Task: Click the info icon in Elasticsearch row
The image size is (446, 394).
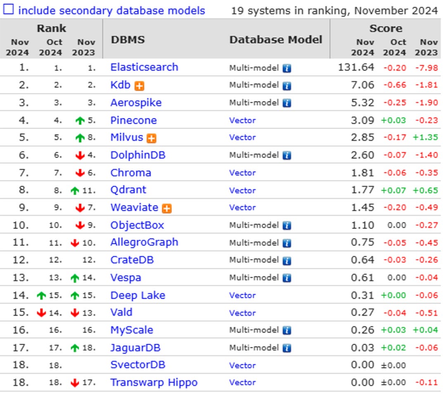Action: click(x=287, y=68)
